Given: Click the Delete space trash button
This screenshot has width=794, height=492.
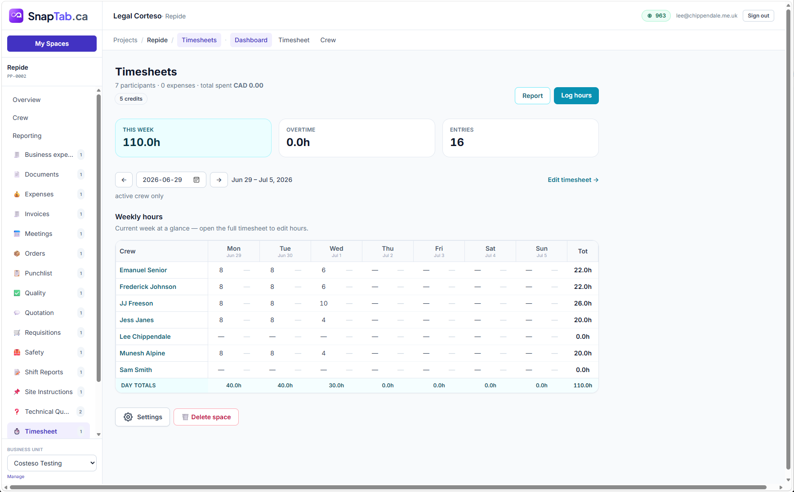Looking at the screenshot, I should pos(206,417).
